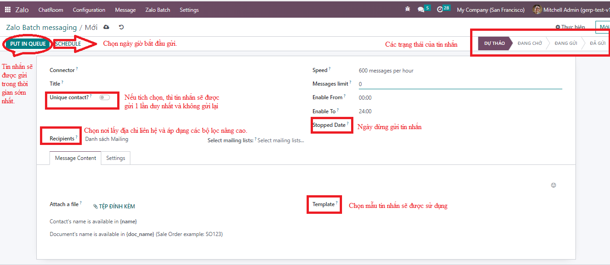
Task: Open Mitchell Admin user menu
Action: coord(571,10)
